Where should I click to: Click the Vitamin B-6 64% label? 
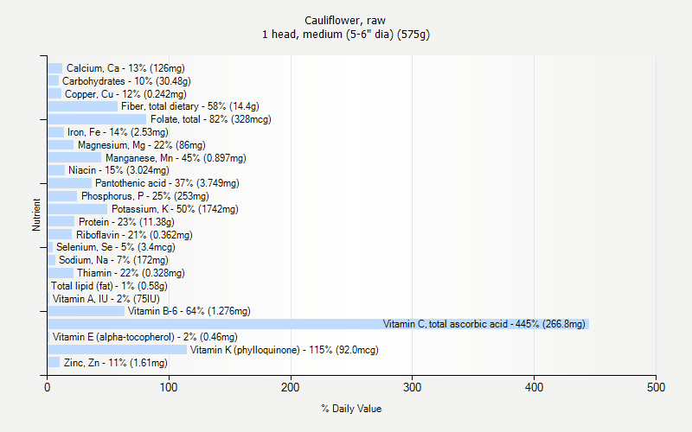(x=189, y=311)
